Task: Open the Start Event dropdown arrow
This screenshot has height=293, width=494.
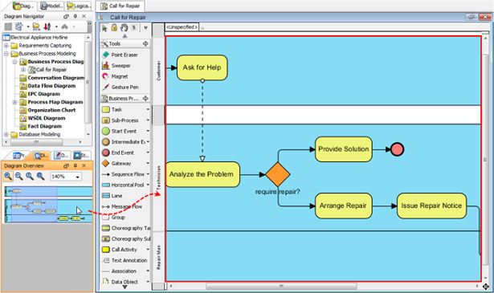Action: pyautogui.click(x=148, y=131)
